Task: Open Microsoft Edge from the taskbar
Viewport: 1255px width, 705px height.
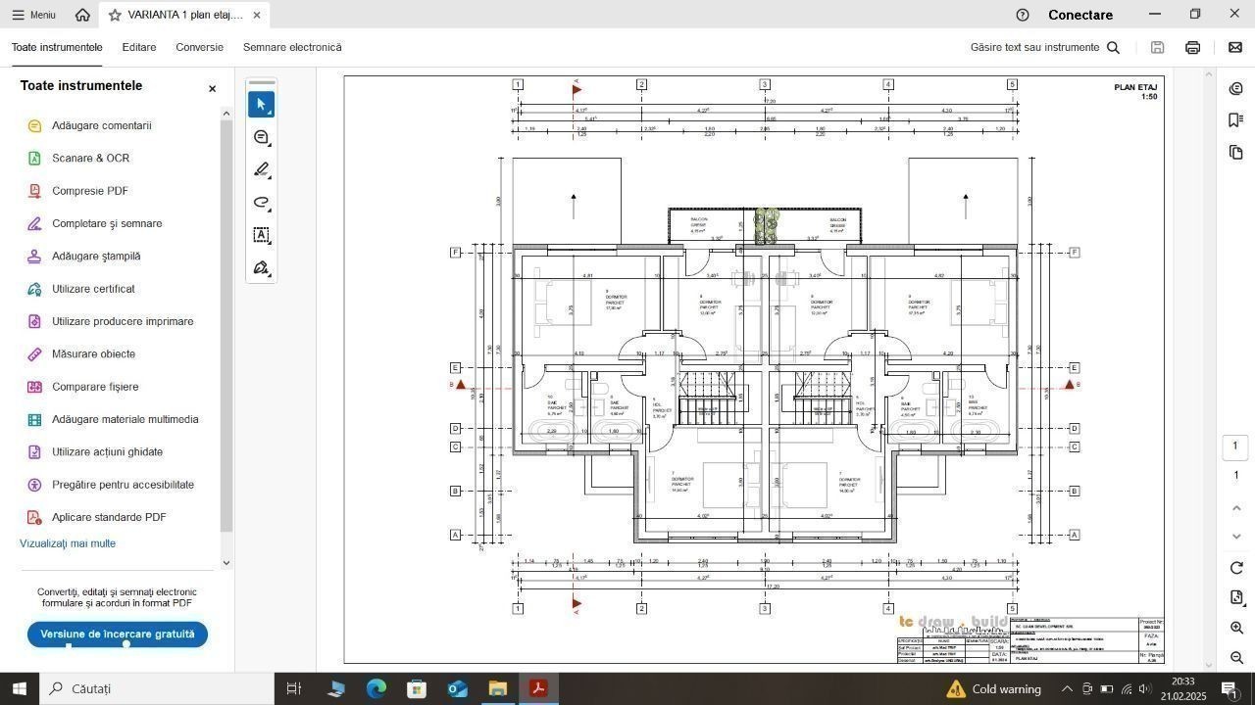Action: pos(376,688)
